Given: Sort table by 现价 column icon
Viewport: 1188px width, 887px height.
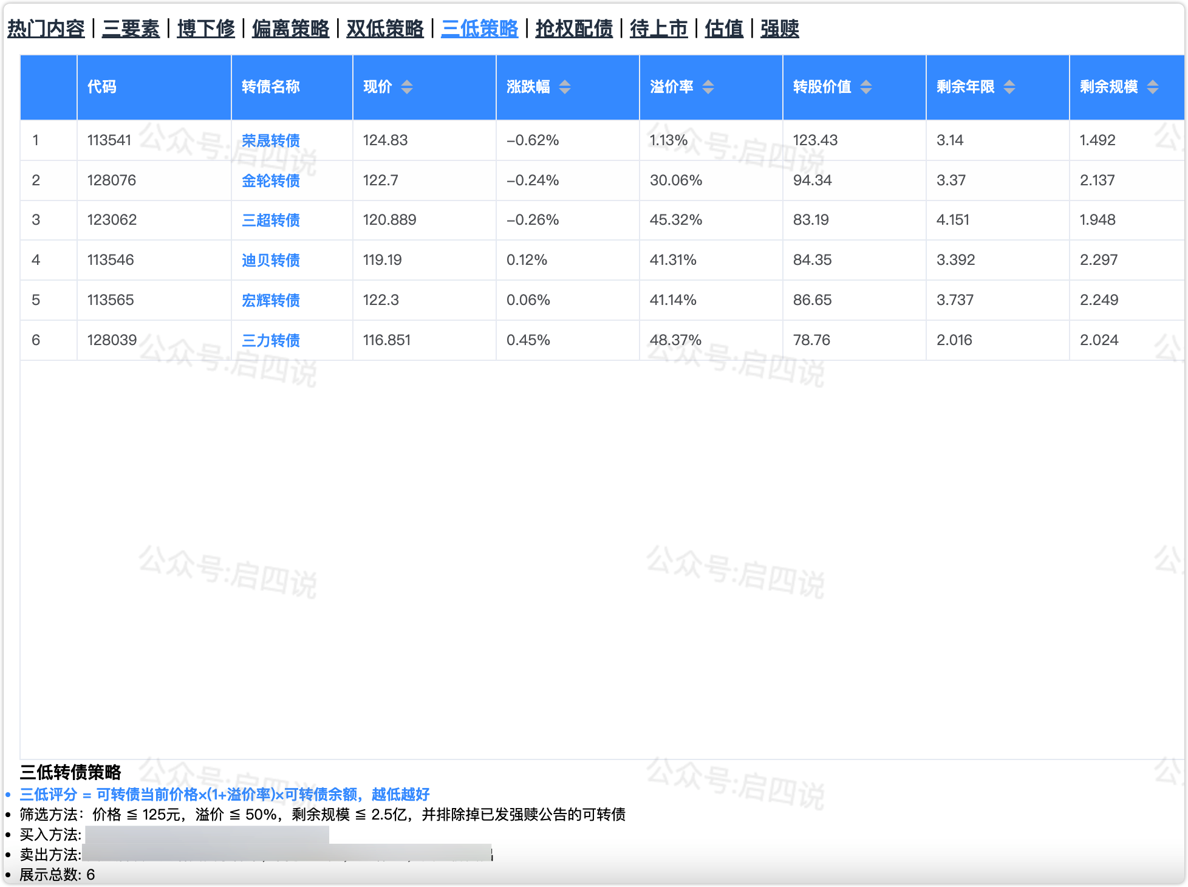Looking at the screenshot, I should click(x=406, y=87).
